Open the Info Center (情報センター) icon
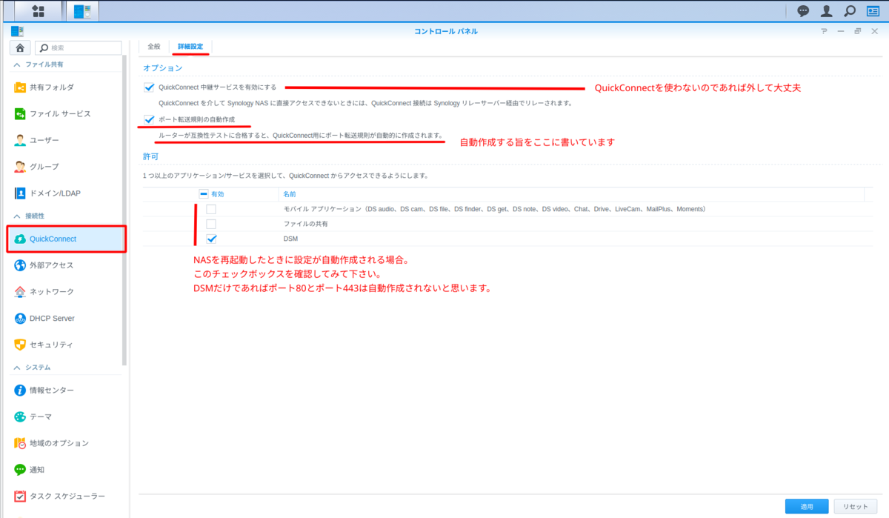This screenshot has width=889, height=518. 20,390
